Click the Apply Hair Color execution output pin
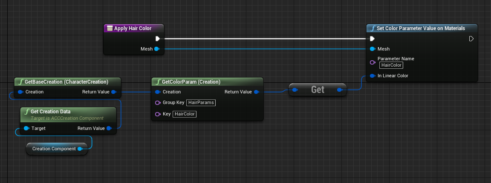491x183 pixels. pos(157,39)
